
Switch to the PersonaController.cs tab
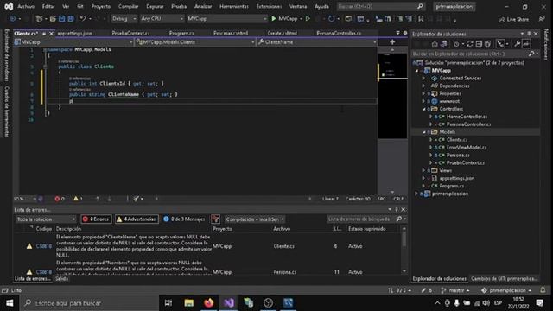339,33
